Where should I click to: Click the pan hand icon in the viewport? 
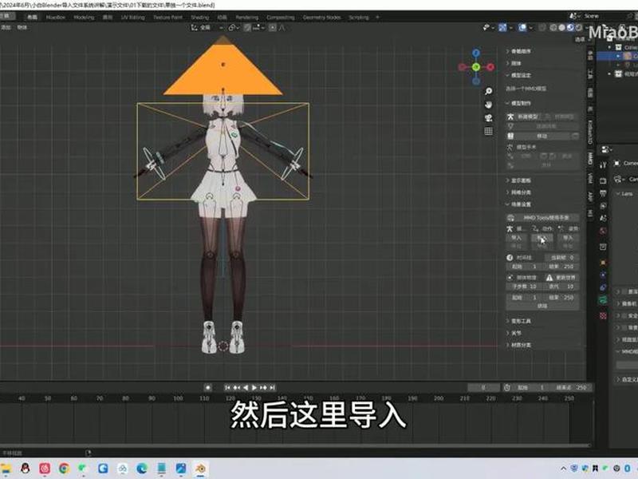488,105
